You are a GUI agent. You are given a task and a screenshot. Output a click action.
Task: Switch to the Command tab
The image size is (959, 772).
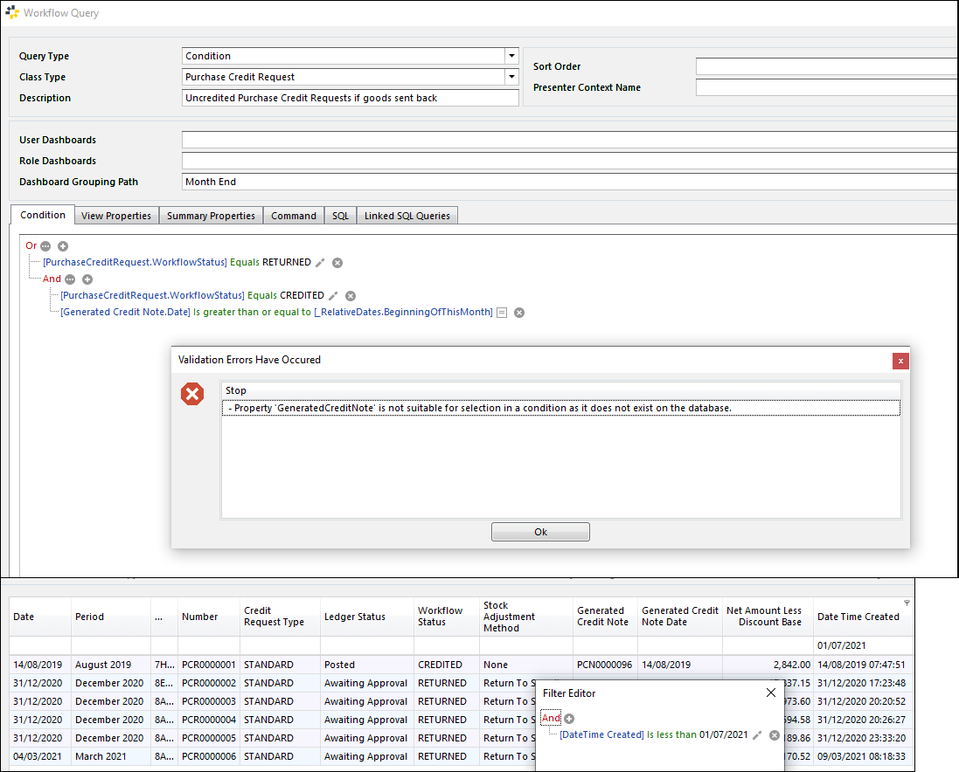(x=294, y=216)
